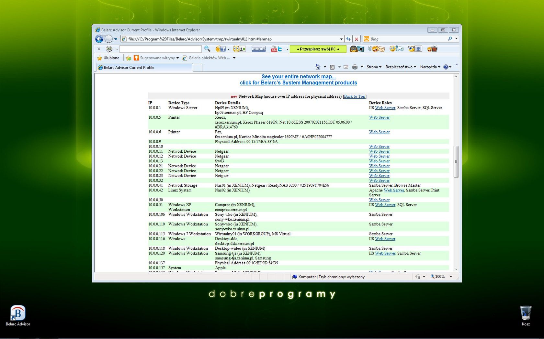Expand the command bar overflow chevron
Viewport: 544px width, 339px height.
coord(457,65)
